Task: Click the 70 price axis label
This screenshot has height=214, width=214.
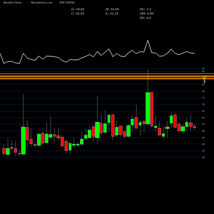Action: point(203,104)
